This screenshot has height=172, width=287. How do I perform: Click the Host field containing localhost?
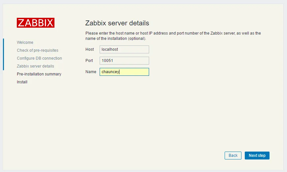pos(124,49)
